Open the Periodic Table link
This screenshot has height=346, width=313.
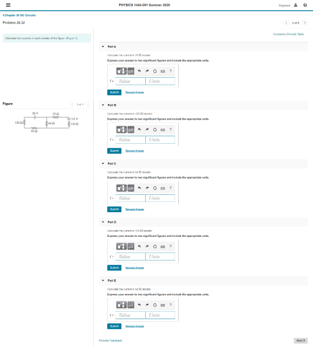(x=295, y=34)
